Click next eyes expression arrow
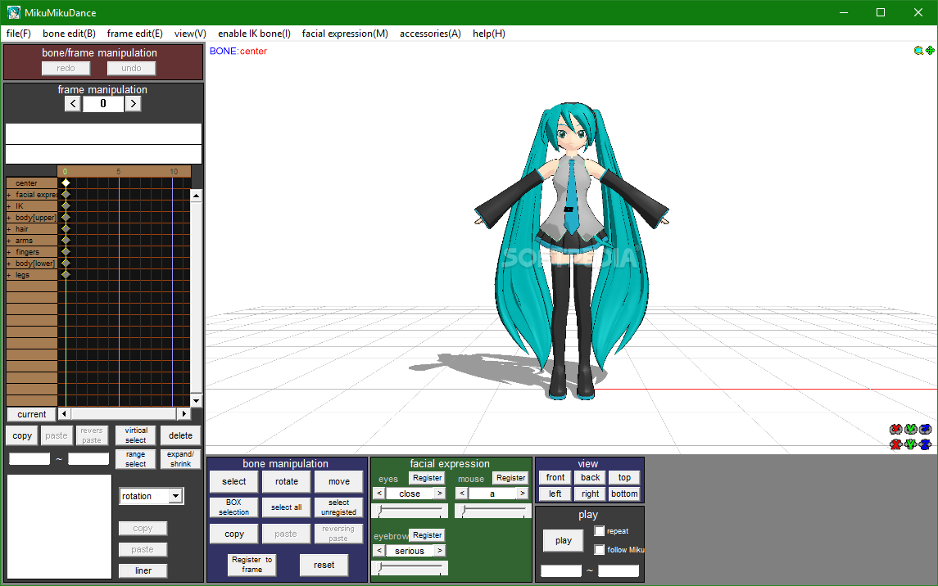The width and height of the screenshot is (938, 586). point(440,494)
